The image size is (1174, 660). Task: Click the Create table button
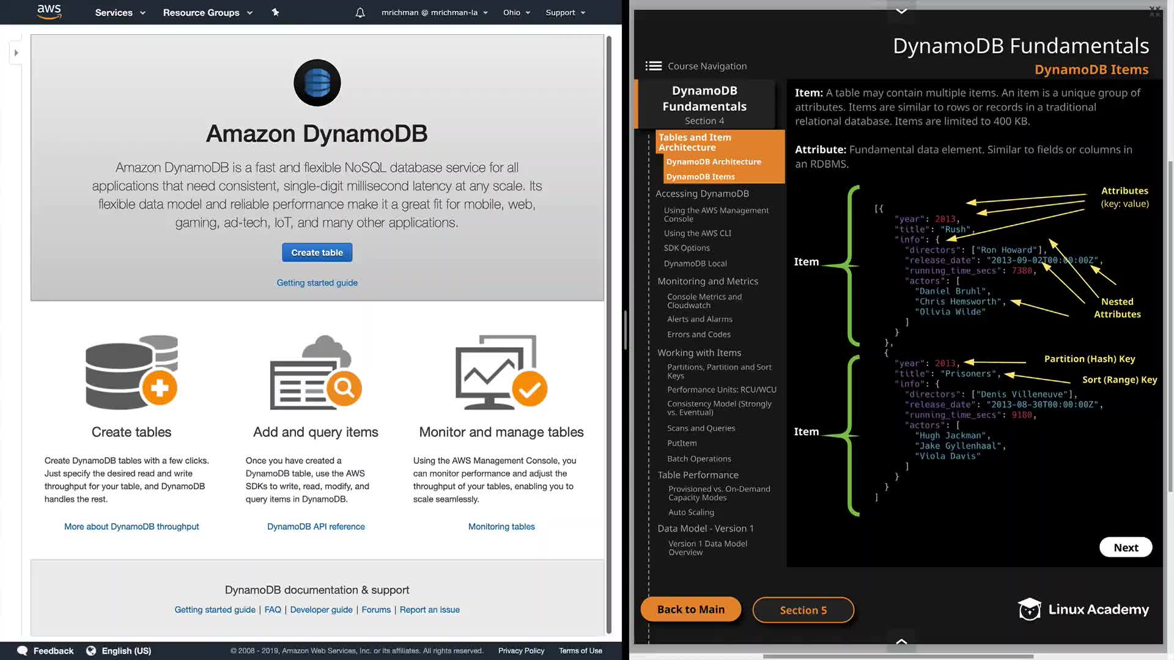317,252
